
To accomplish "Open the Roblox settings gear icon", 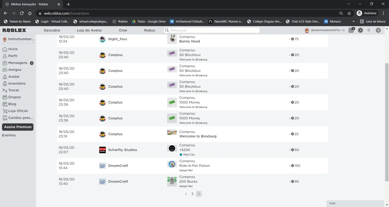I will (x=378, y=30).
